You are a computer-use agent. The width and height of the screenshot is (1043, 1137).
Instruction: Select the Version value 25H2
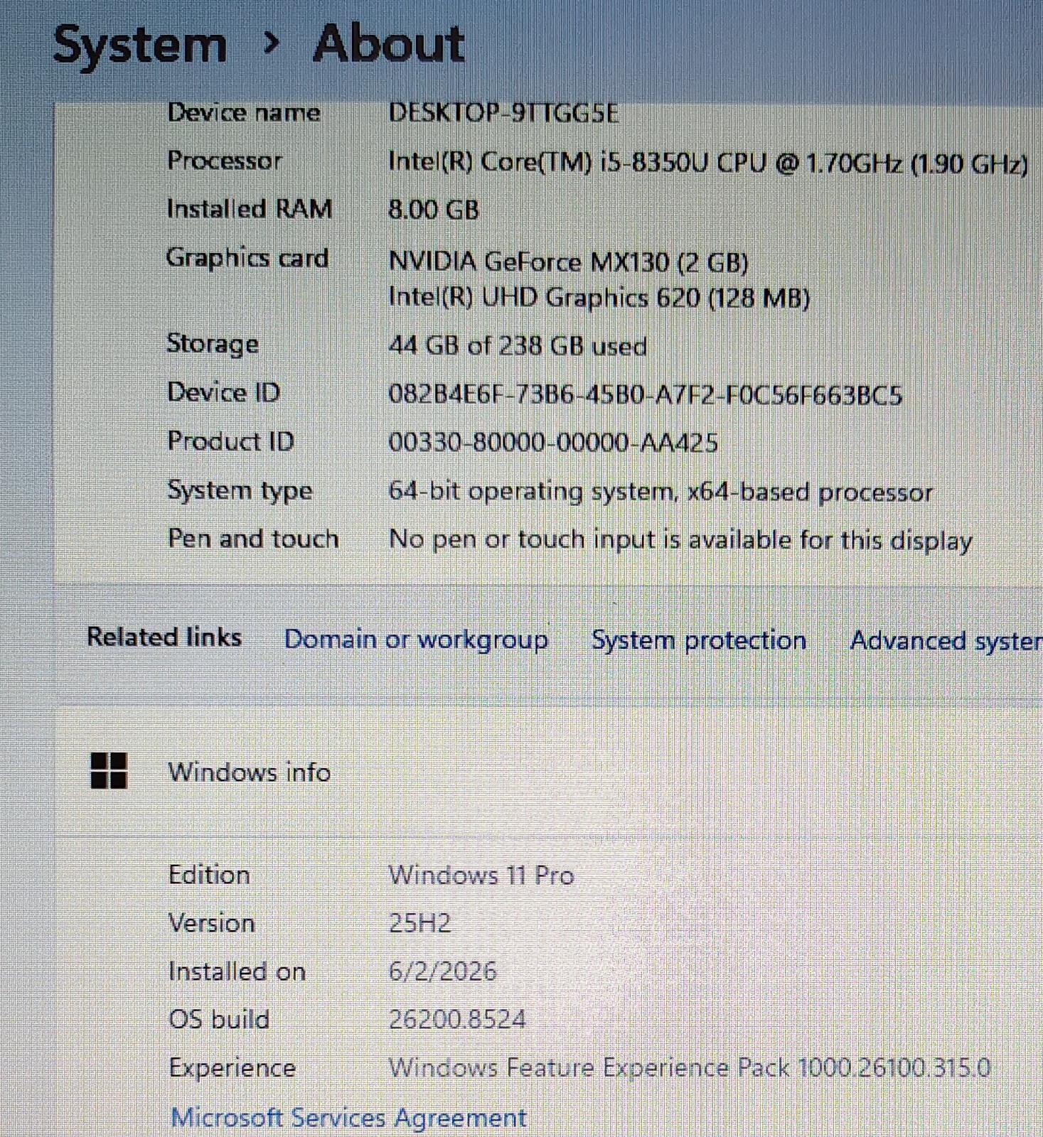419,923
